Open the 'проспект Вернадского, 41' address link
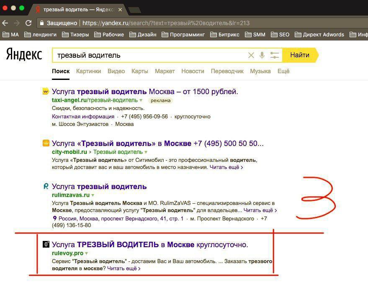 tap(121, 219)
